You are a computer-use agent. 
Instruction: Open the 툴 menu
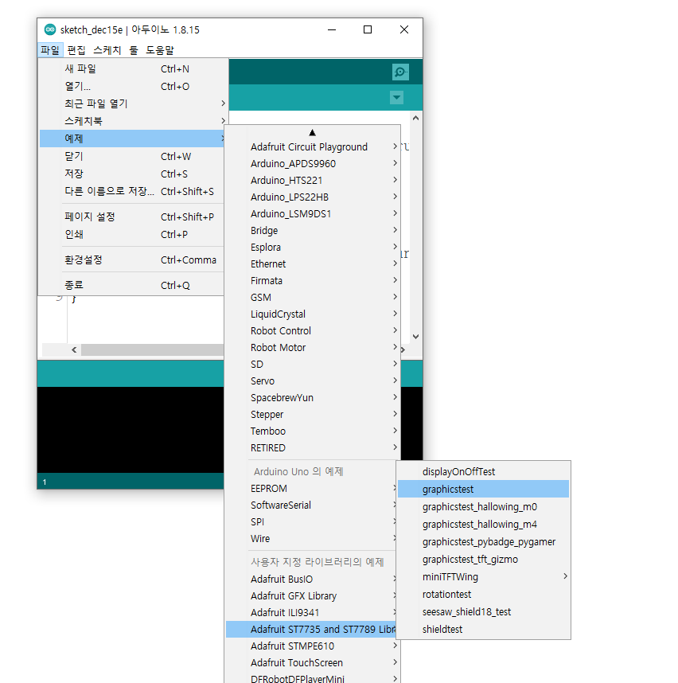click(x=134, y=50)
